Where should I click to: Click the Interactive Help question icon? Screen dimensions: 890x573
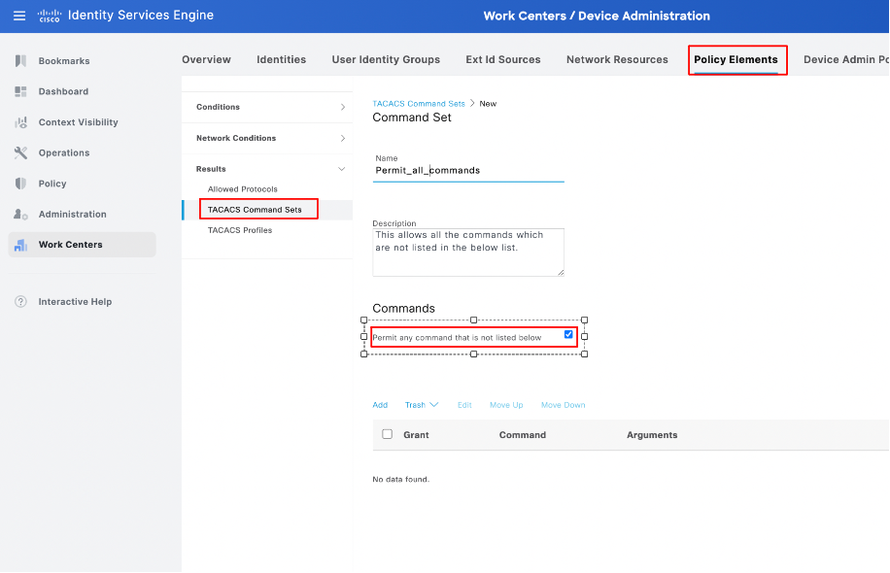(x=21, y=301)
